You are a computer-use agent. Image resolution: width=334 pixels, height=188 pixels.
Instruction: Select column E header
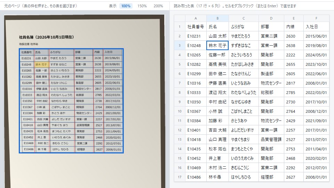[x=294, y=18]
